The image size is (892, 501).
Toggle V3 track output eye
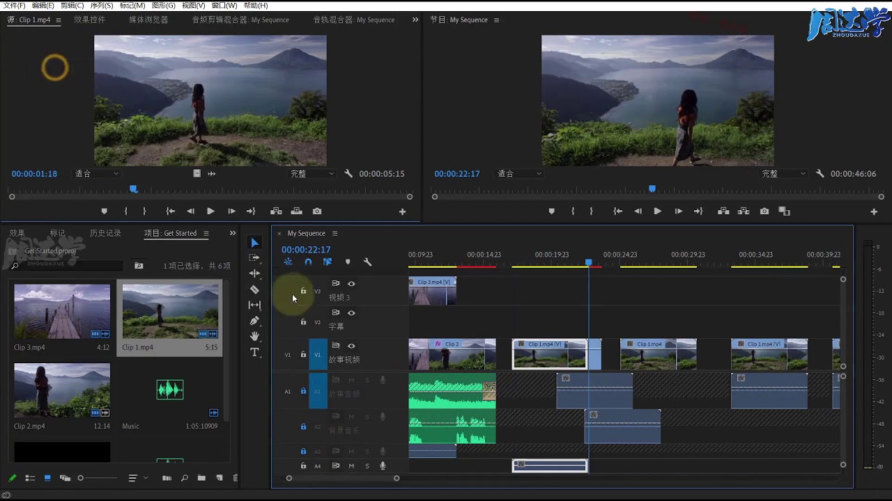pos(351,284)
